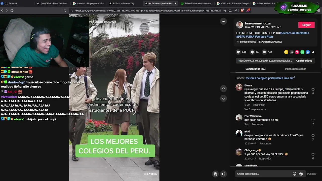Click the #estudiantes hashtag
322x181 pixels.
tap(301, 33)
